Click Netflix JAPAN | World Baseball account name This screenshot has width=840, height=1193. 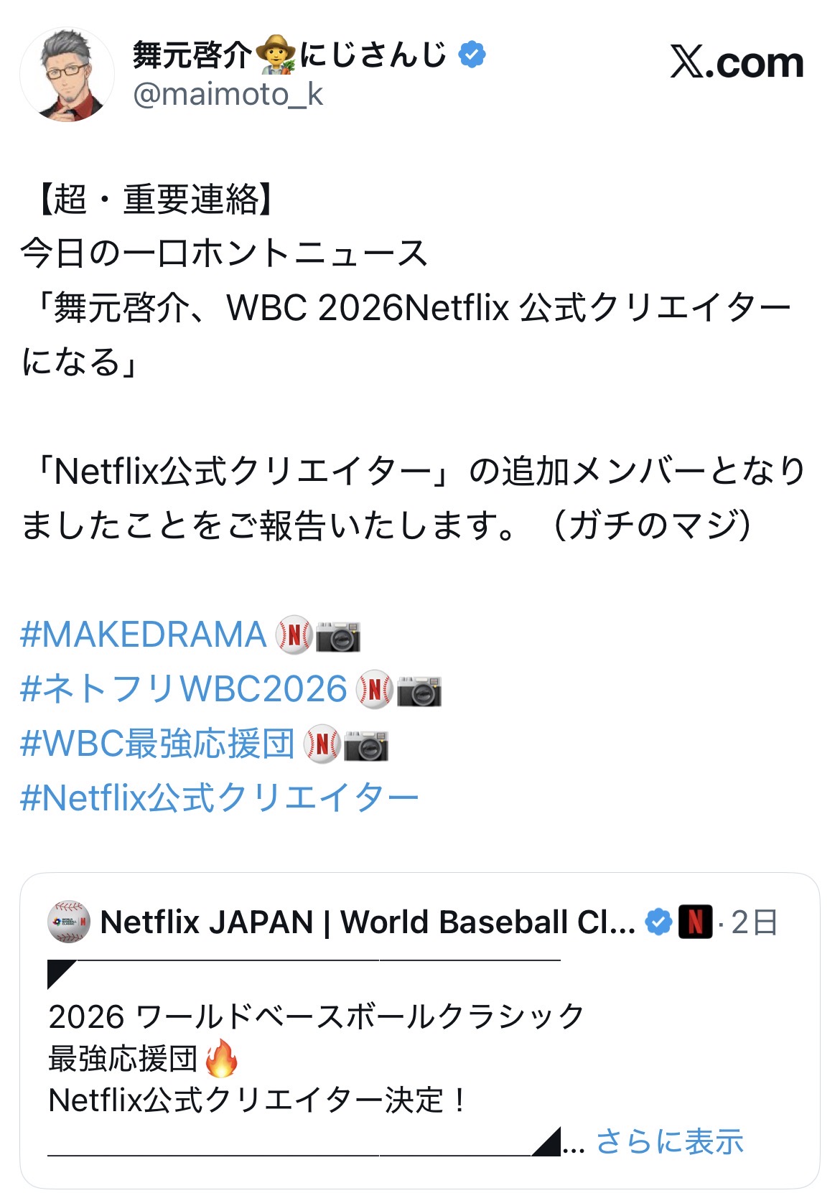coord(368,922)
